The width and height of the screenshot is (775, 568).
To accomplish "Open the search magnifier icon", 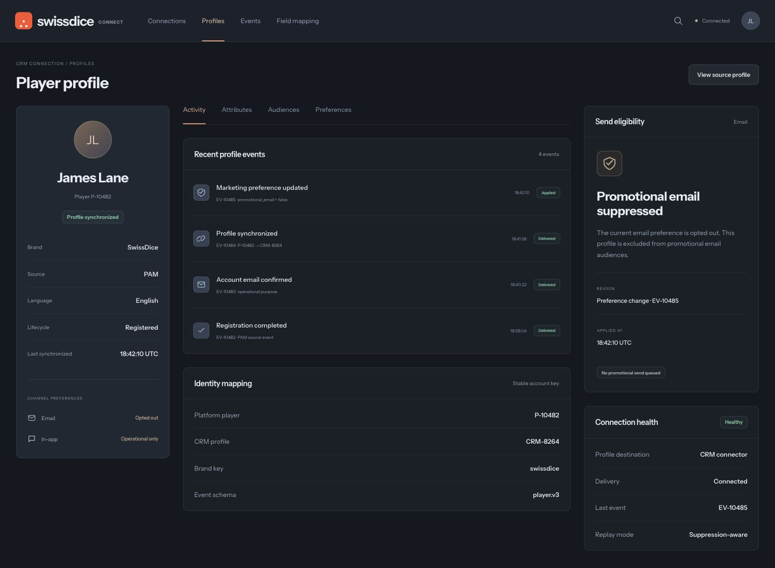I will point(678,21).
